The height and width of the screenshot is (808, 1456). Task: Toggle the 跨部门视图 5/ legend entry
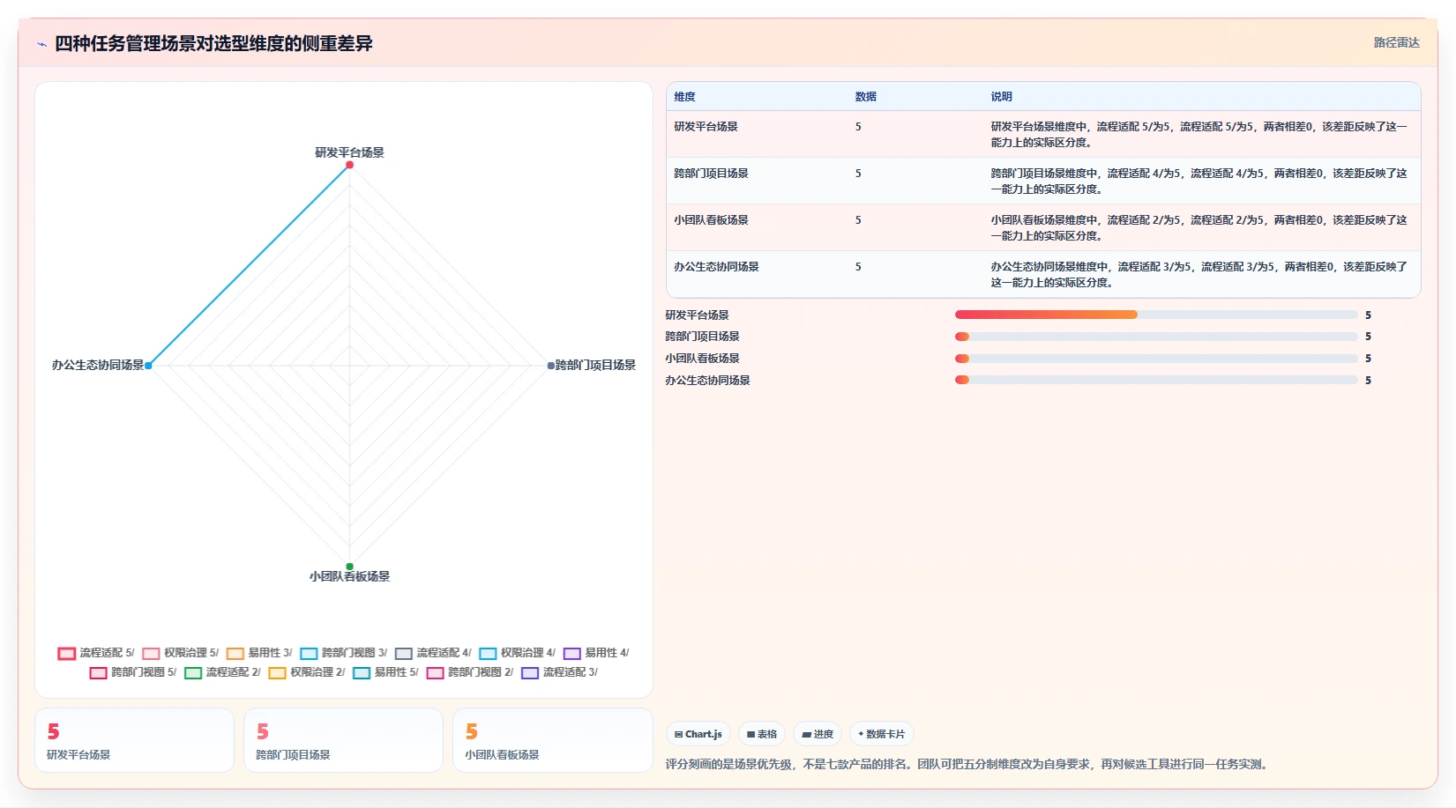click(x=133, y=672)
